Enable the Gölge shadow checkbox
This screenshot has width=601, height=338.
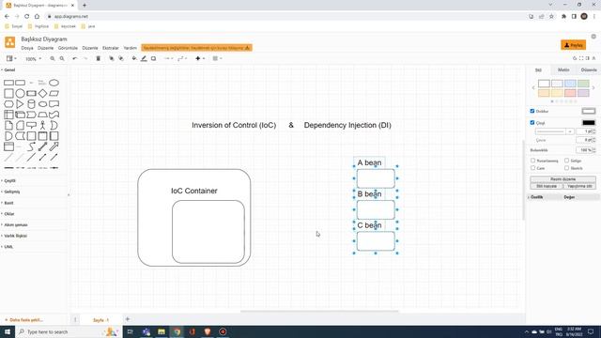(x=566, y=161)
